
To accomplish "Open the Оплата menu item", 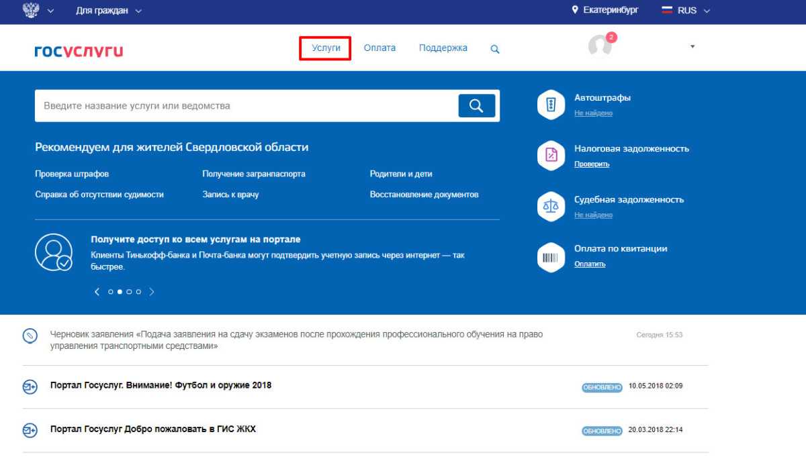I will 379,48.
